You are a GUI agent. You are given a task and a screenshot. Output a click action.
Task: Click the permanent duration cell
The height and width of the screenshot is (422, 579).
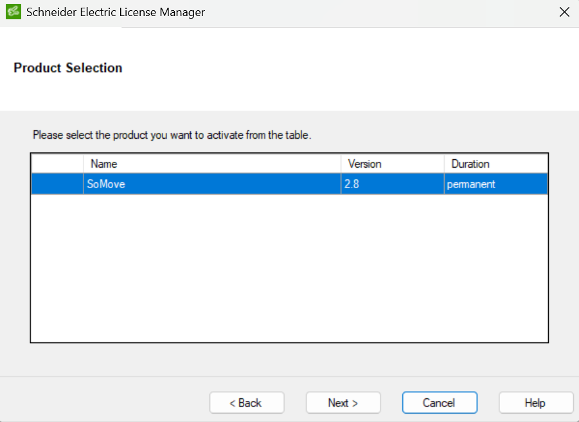point(495,184)
